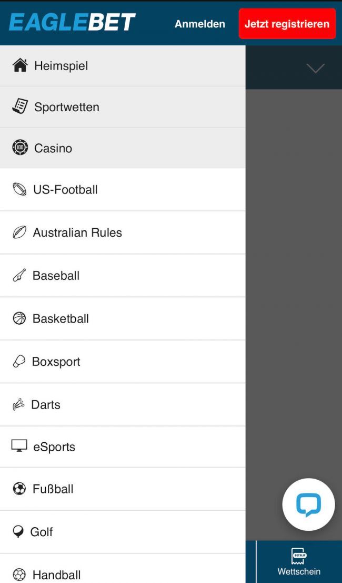Open the live chat bubble

[x=308, y=504]
